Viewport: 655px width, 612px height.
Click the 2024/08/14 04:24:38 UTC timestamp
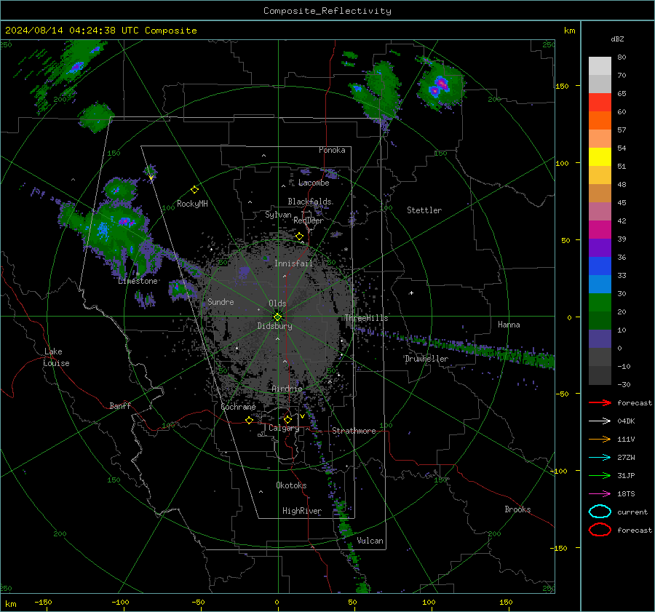[x=72, y=31]
